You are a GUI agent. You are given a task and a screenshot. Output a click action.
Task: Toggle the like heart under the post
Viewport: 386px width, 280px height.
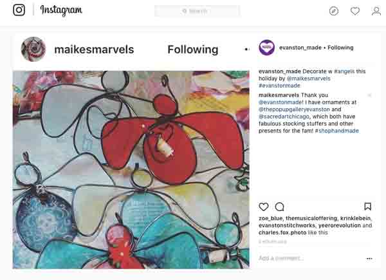pos(264,207)
